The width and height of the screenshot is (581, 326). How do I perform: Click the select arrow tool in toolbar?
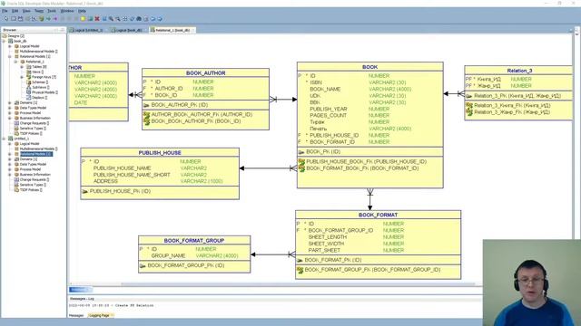click(6, 18)
